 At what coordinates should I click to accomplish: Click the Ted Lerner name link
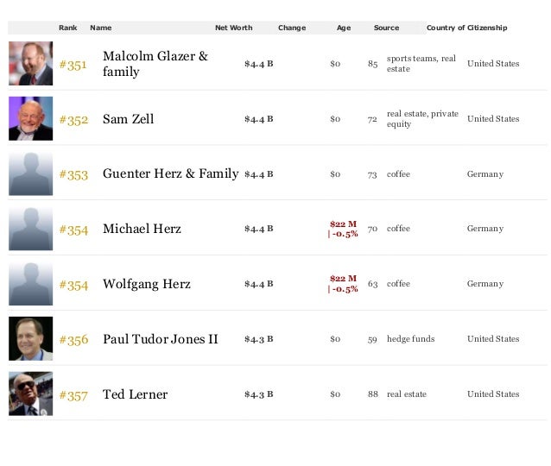[135, 394]
